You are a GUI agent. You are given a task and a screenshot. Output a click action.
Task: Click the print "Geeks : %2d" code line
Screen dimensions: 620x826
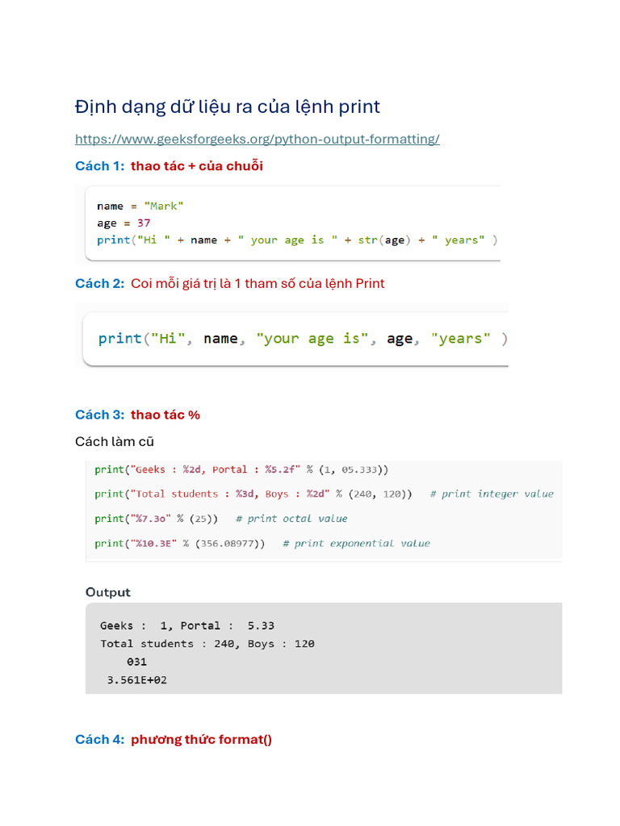click(241, 469)
